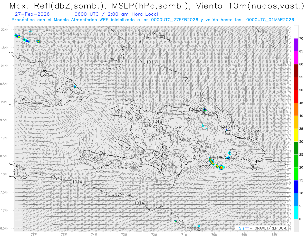Click the initialization time "0000UTC_27FEB2026"

click(175, 20)
